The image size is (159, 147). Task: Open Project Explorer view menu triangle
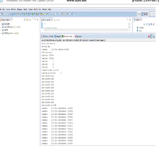pos(33,19)
